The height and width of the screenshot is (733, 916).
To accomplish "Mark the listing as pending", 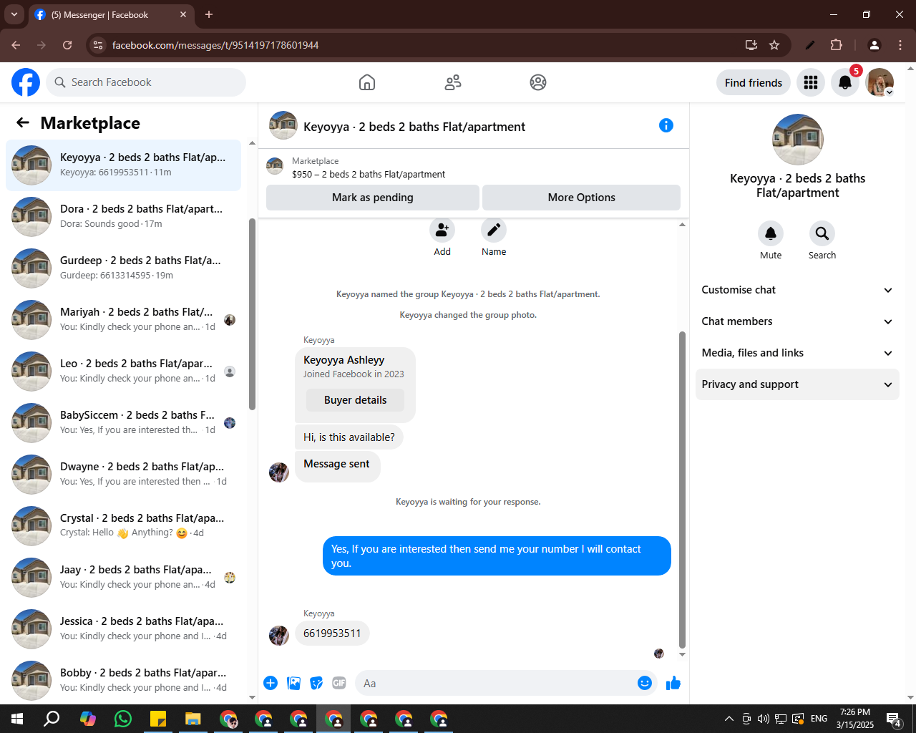I will click(x=373, y=198).
